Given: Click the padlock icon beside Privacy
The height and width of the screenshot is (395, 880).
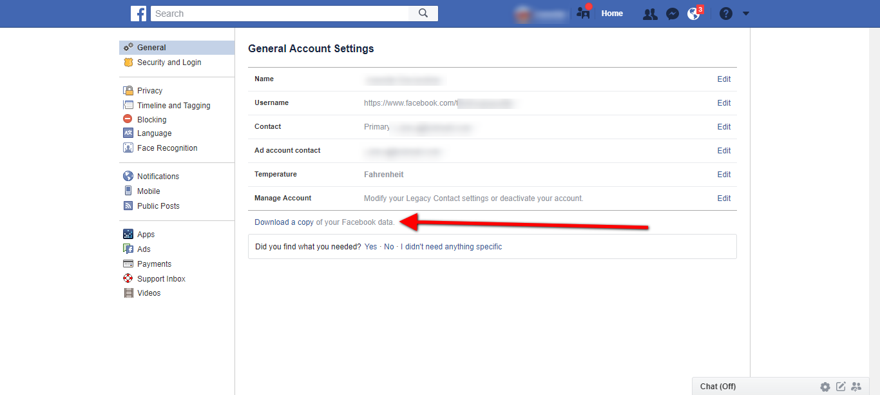Looking at the screenshot, I should tap(128, 91).
